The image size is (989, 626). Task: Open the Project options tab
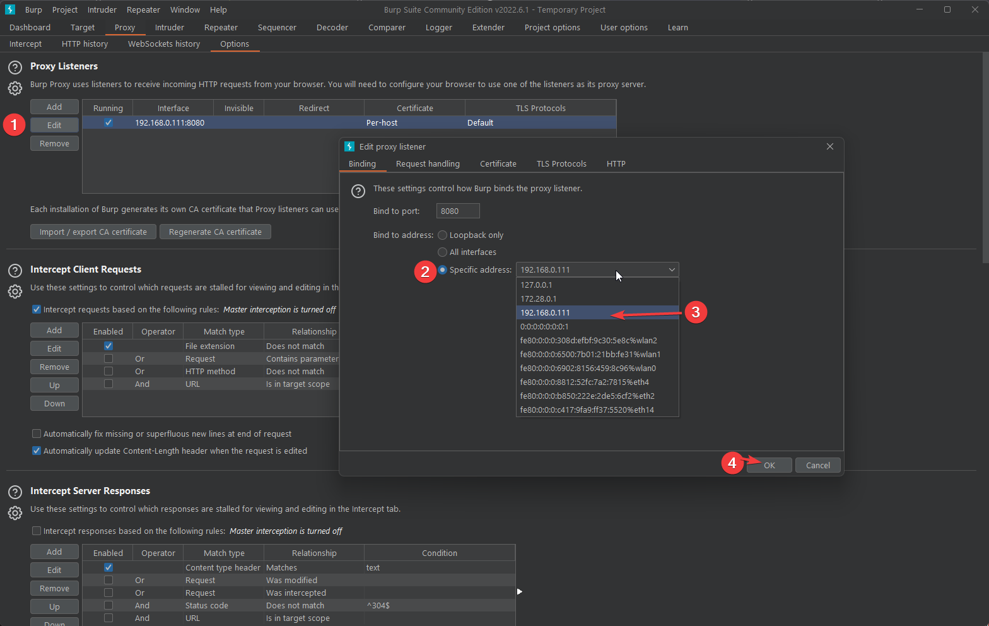[x=552, y=27]
